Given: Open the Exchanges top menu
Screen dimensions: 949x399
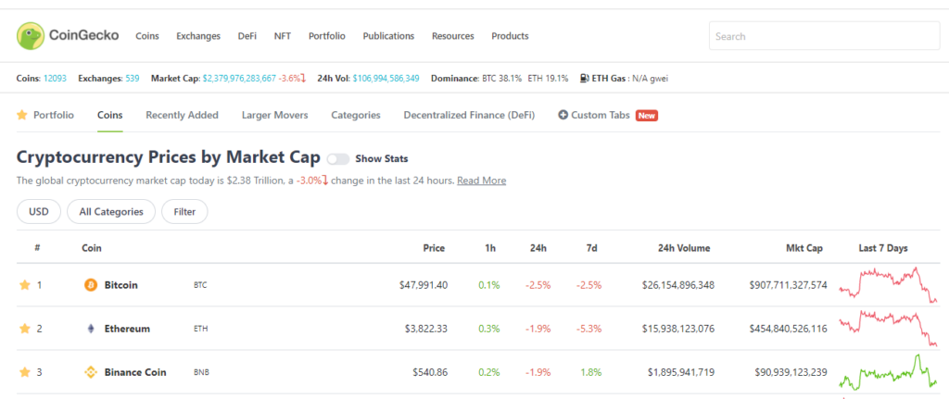Looking at the screenshot, I should pyautogui.click(x=198, y=36).
